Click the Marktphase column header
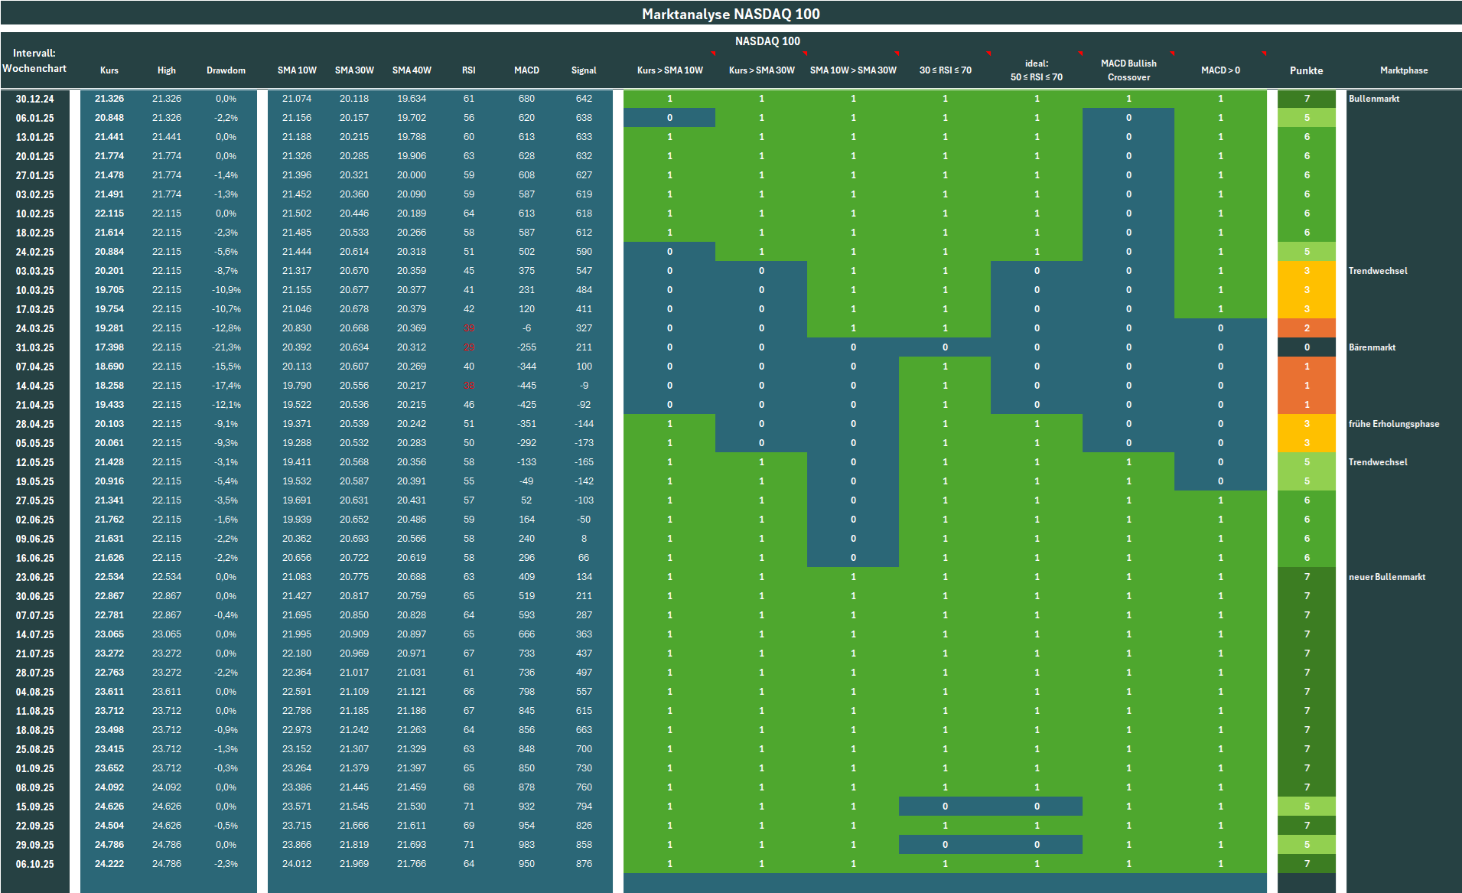 1404,70
